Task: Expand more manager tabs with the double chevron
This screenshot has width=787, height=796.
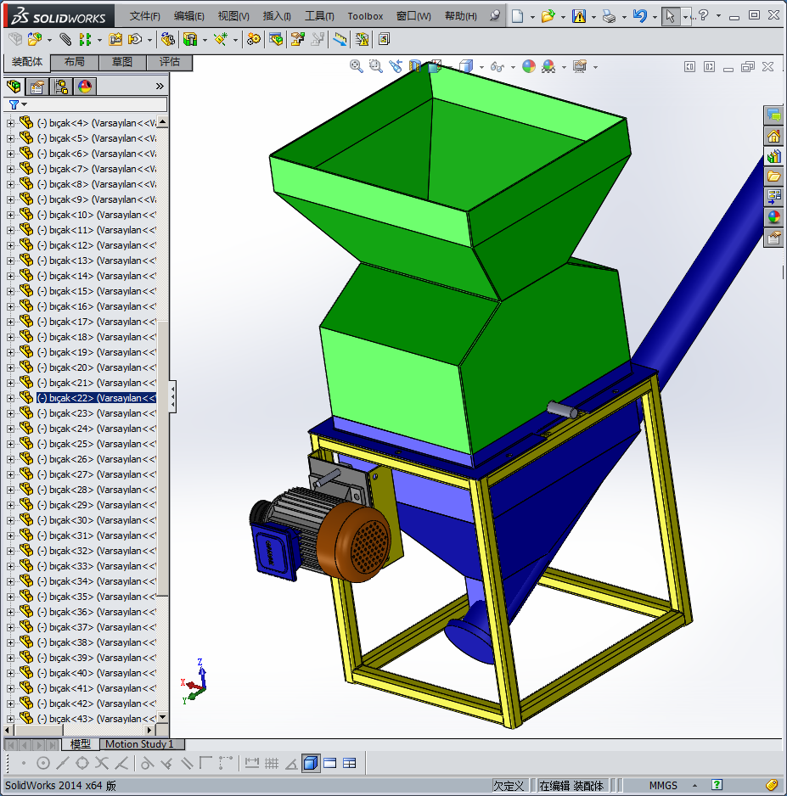Action: click(160, 87)
